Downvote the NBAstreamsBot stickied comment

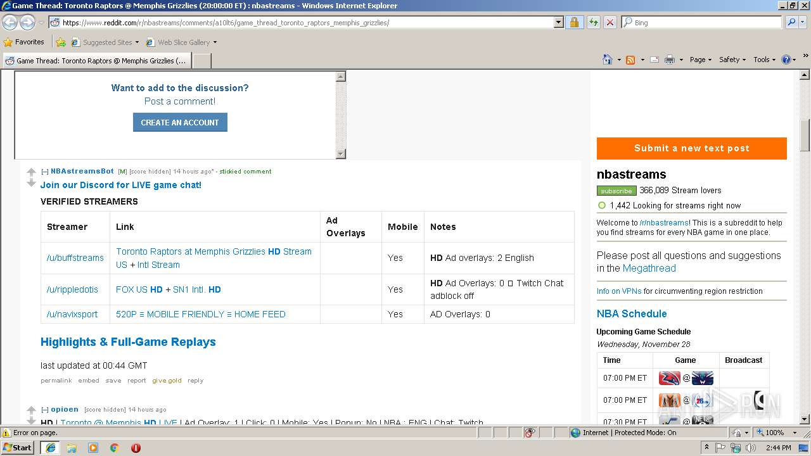coord(31,183)
